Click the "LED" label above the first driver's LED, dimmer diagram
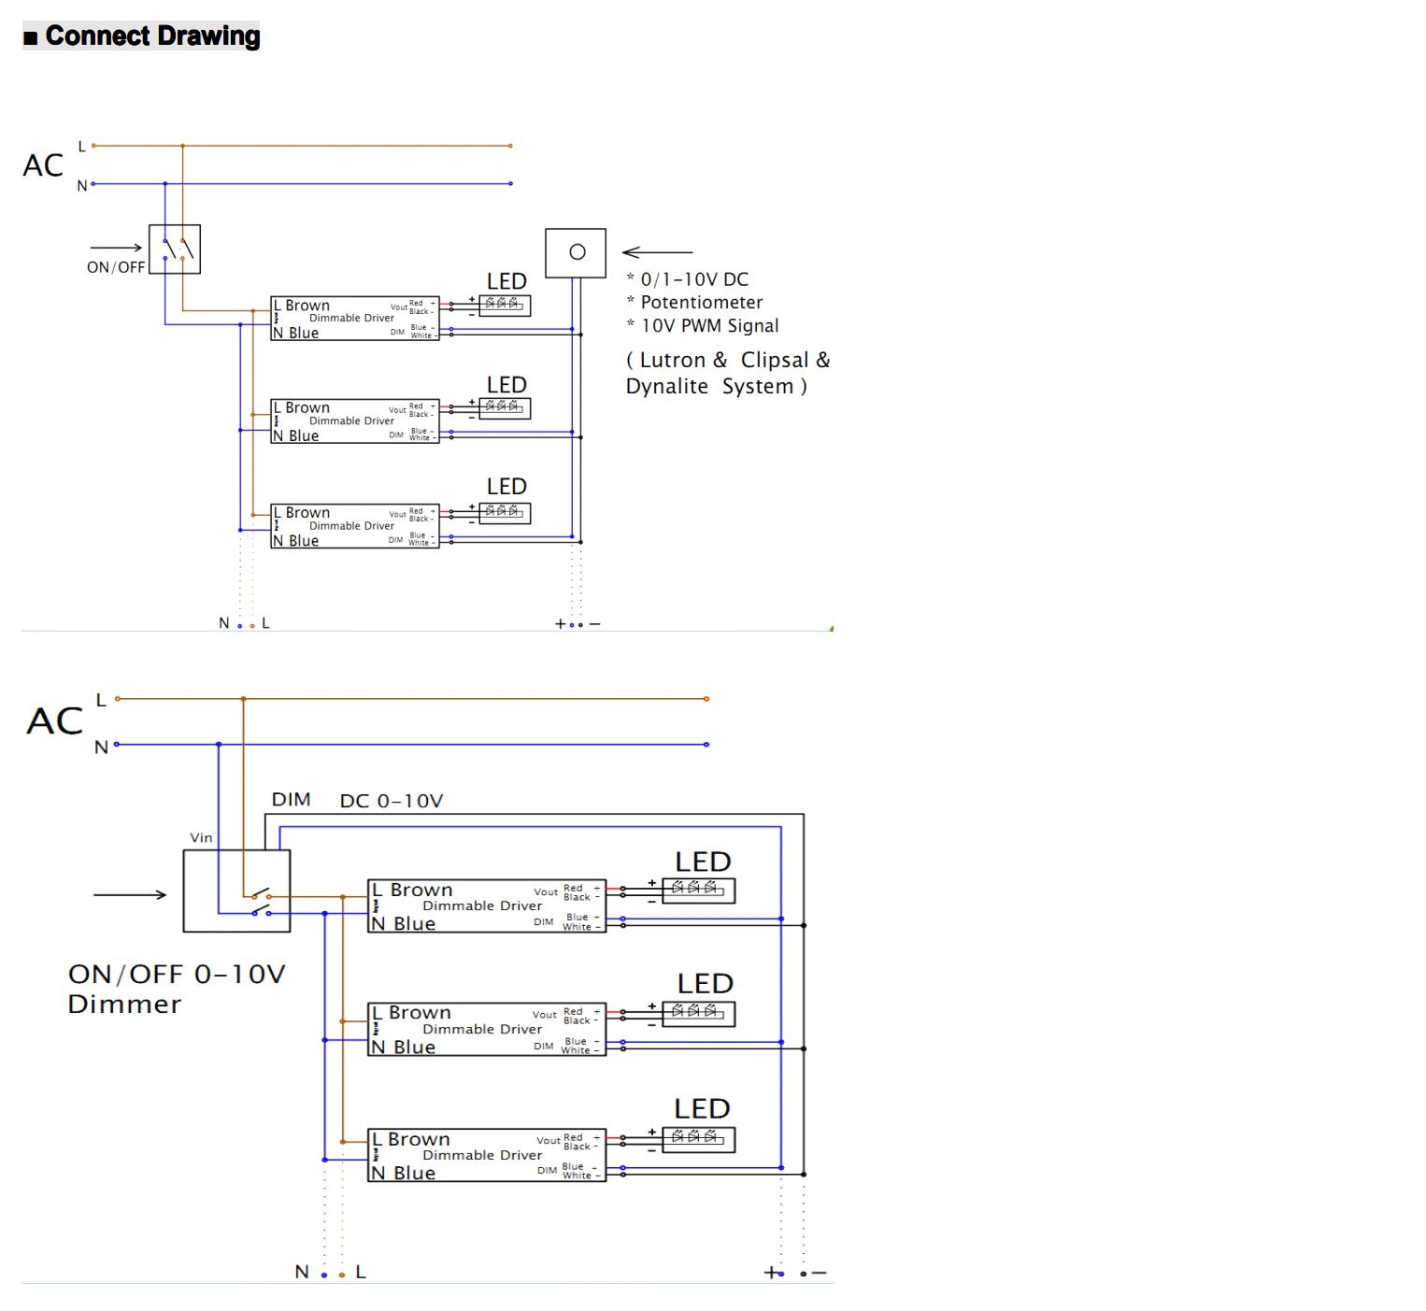1426x1311 pixels. [703, 862]
